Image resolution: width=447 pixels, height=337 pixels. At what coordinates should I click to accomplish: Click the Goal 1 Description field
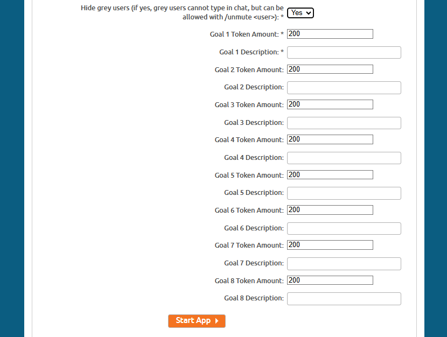[344, 52]
